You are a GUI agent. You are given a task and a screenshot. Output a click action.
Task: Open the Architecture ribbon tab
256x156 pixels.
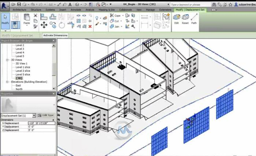tap(19, 10)
